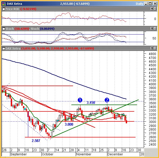This screenshot has width=159, height=158.
Task: Click the 0 level on Price ROC scale
Action: (x=155, y=19)
